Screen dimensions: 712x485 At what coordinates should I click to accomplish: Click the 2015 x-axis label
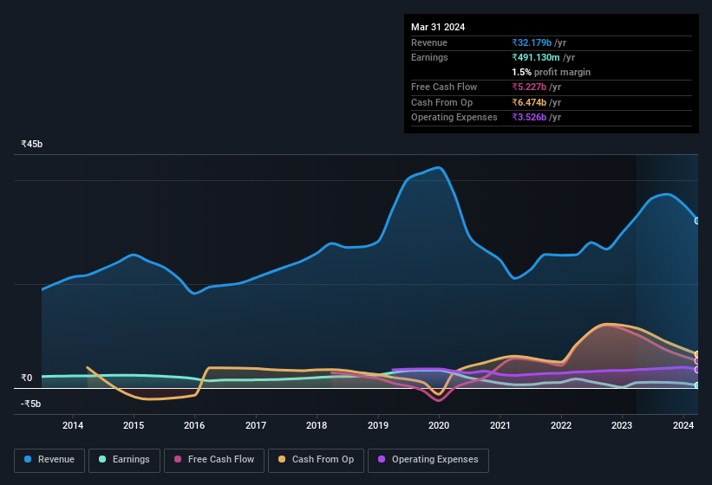(134, 425)
